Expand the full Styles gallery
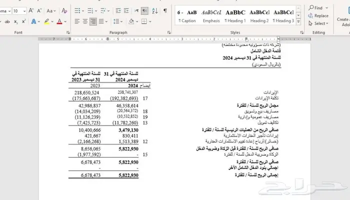The image size is (350, 200). 298,21
